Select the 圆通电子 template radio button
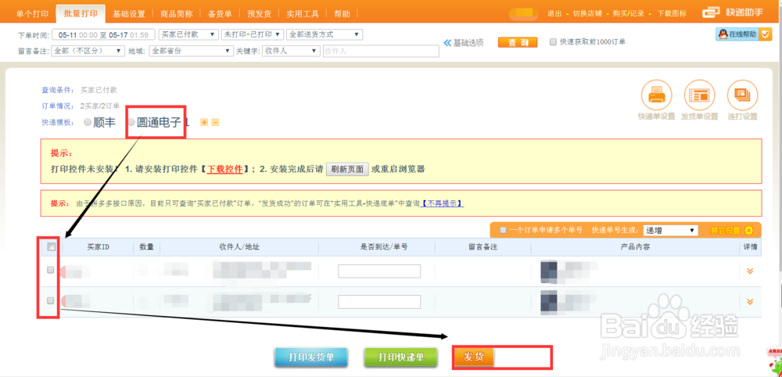The image size is (782, 377). coord(131,122)
